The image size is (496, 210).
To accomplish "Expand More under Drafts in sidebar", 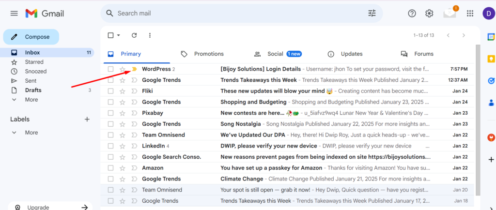I will click(31, 100).
